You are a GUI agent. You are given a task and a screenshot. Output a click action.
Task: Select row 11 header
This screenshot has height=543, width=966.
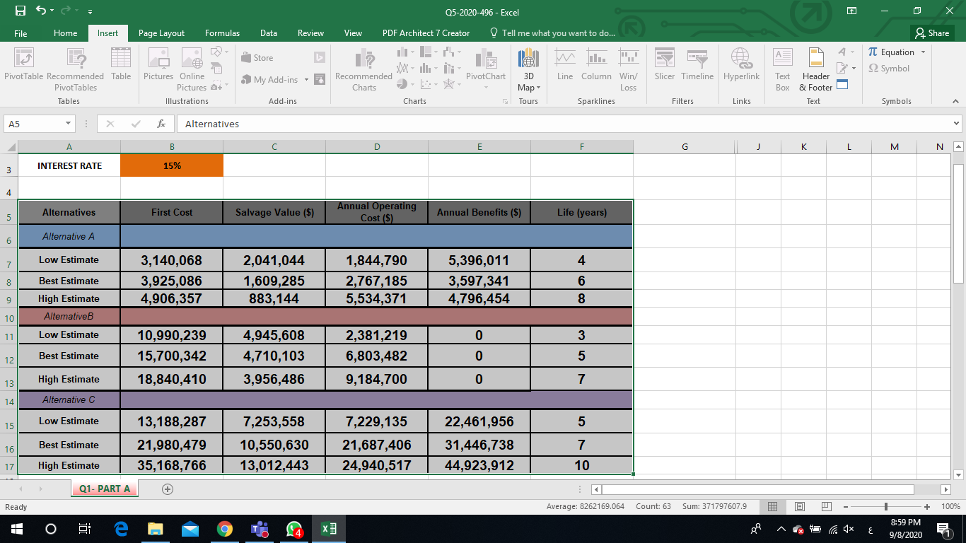[x=9, y=337]
